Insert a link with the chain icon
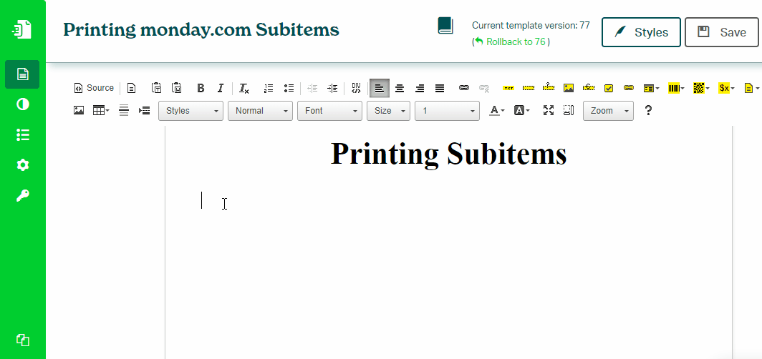This screenshot has width=762, height=359. [x=464, y=88]
